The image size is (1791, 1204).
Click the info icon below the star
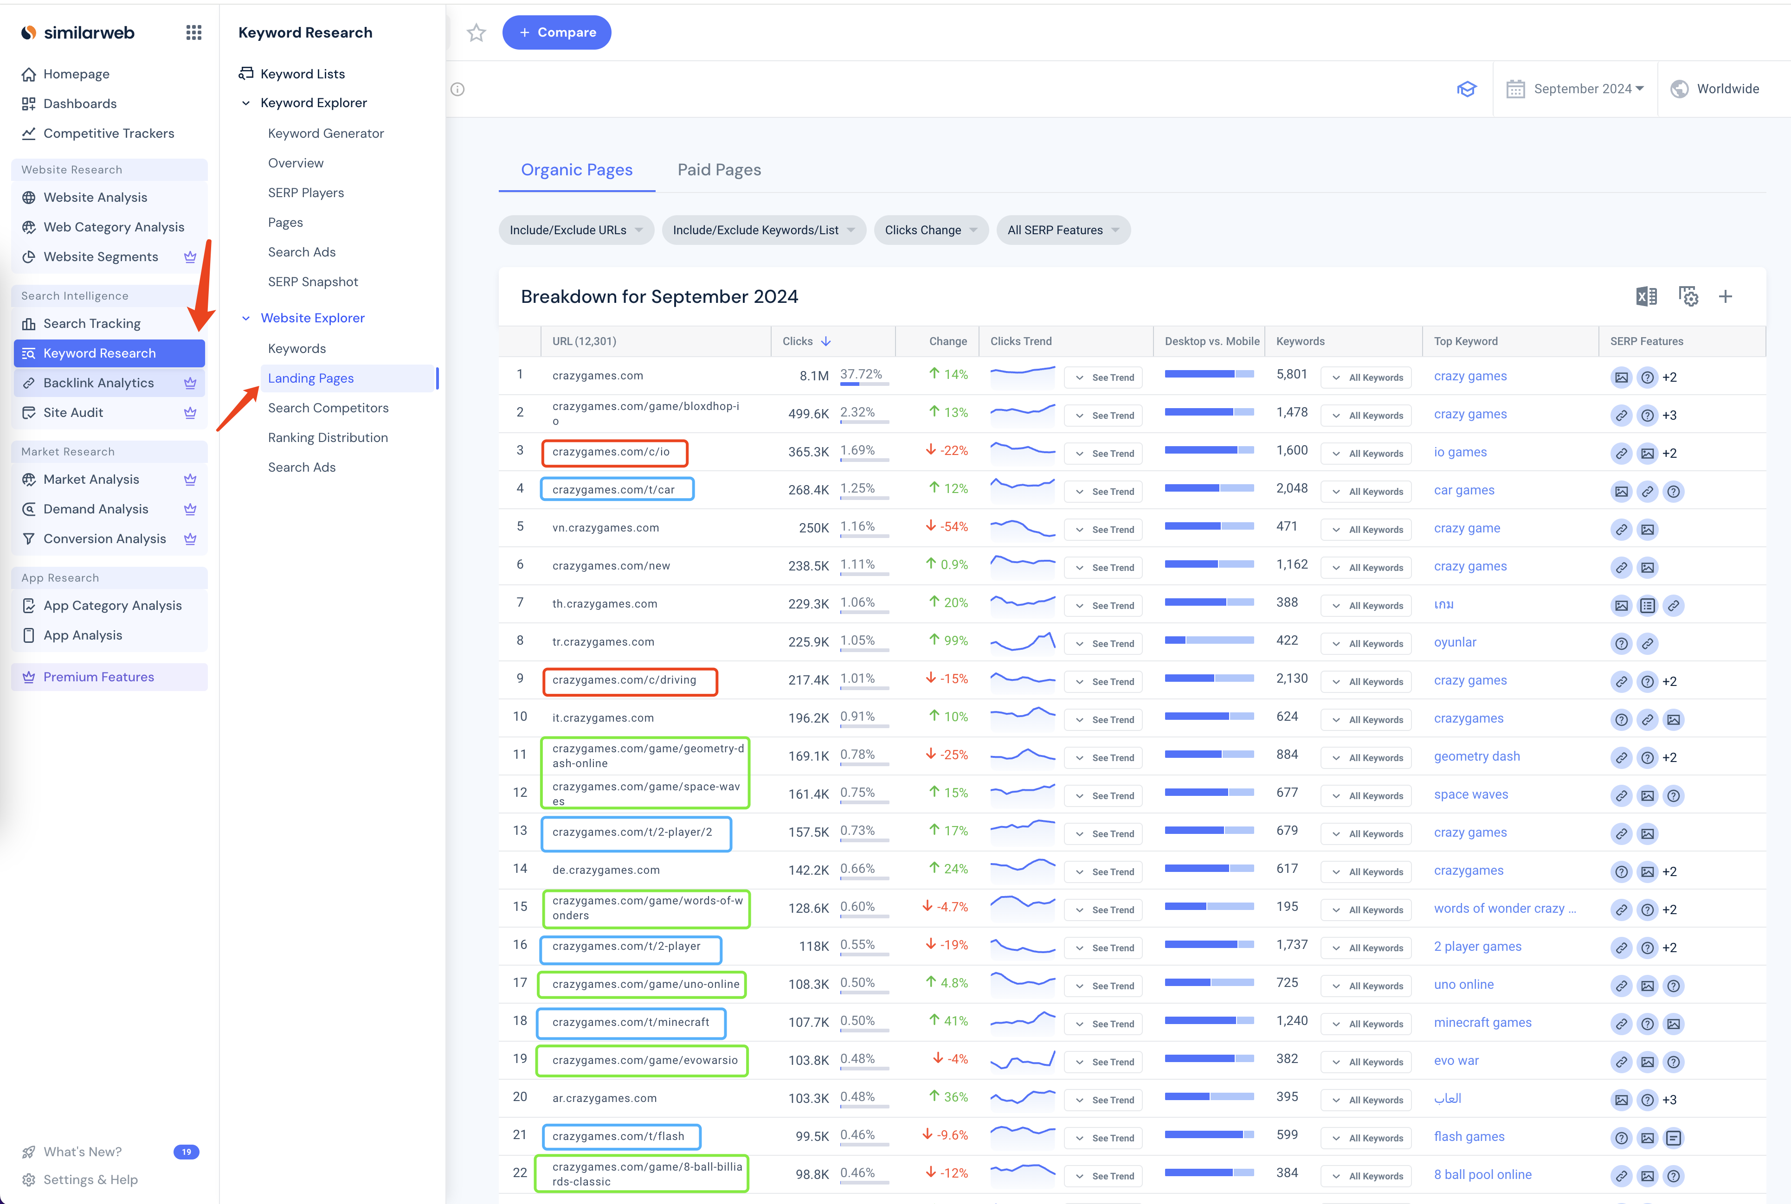click(x=458, y=89)
